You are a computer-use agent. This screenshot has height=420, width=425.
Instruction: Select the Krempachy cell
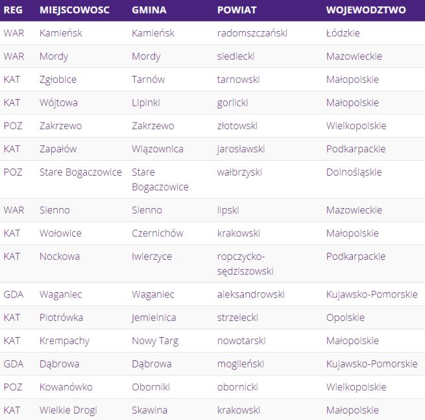pyautogui.click(x=64, y=341)
